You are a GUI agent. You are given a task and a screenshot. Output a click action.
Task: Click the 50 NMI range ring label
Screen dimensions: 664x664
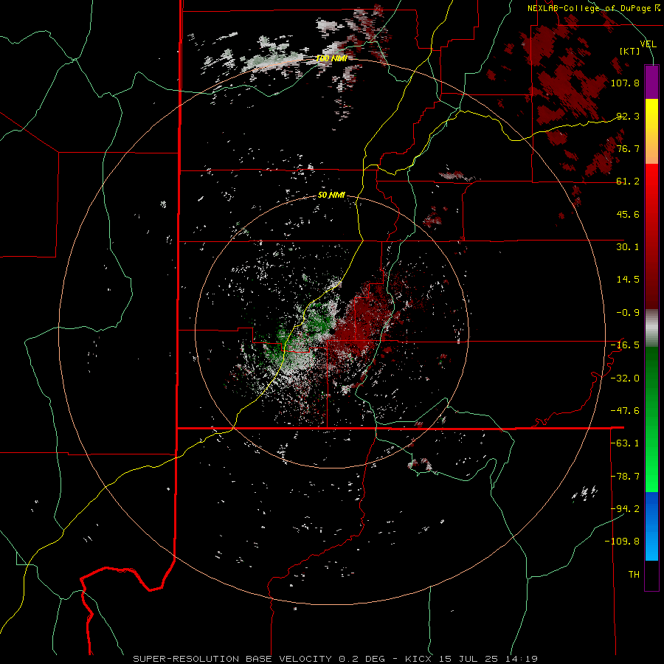click(331, 196)
